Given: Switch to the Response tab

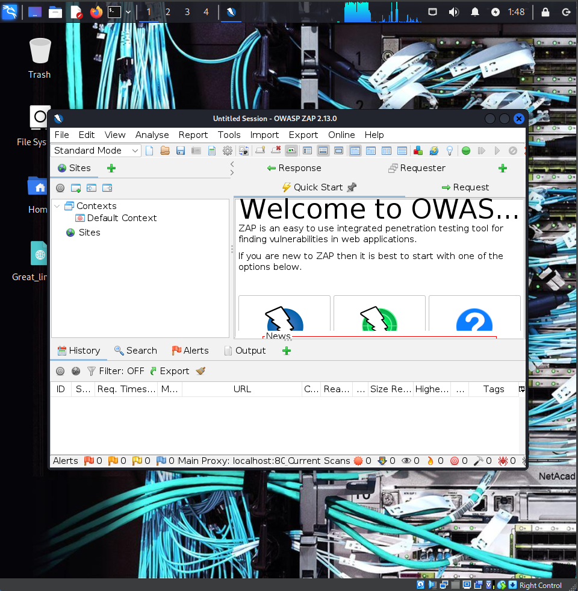Looking at the screenshot, I should point(294,168).
